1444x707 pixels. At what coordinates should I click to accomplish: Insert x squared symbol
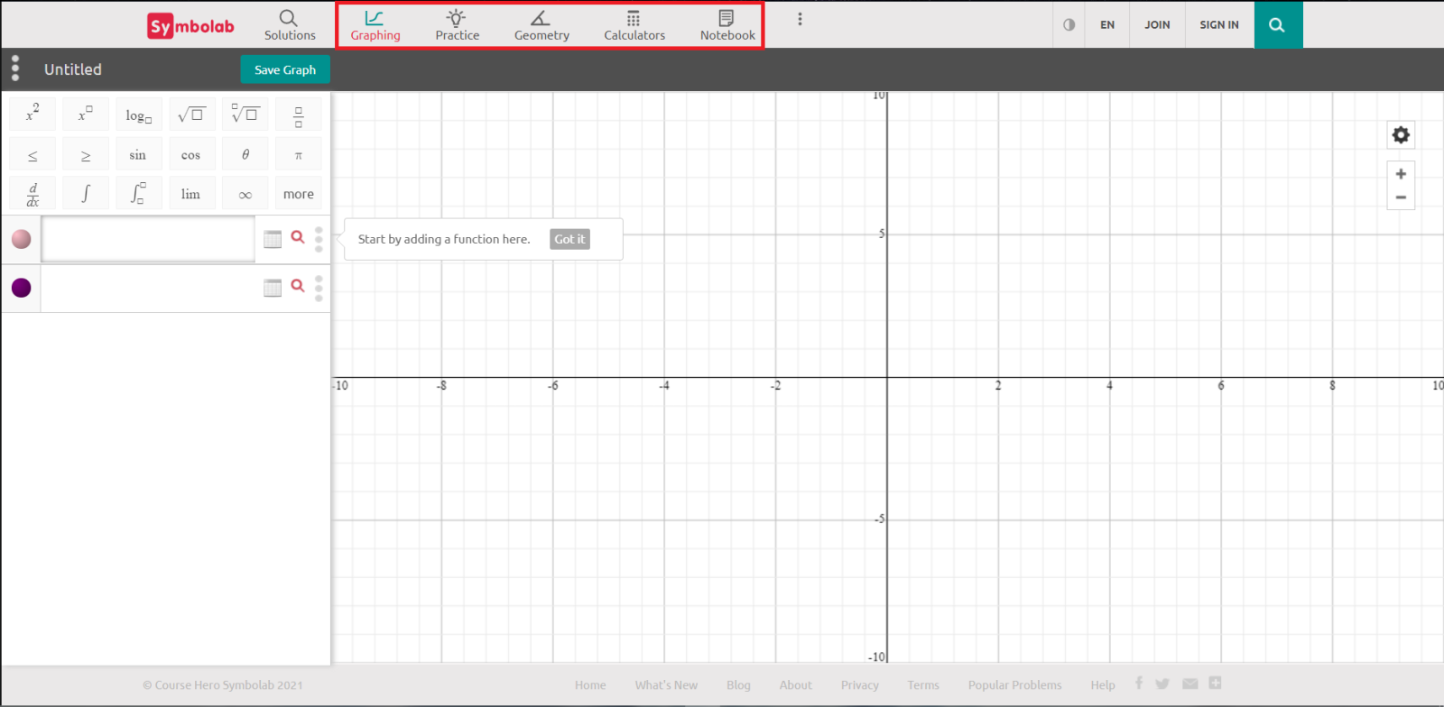point(32,115)
